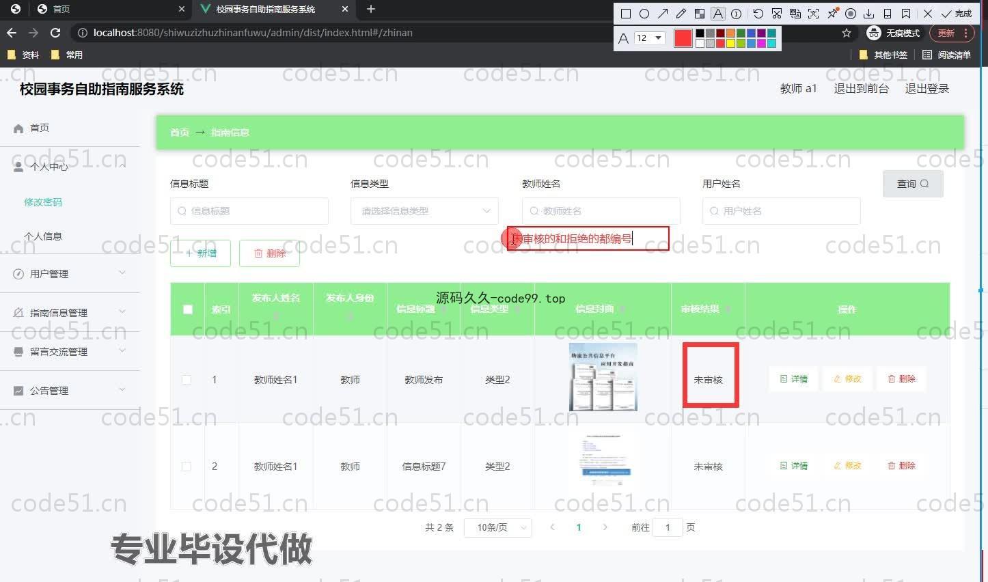Collapse the 个人中心 sidebar menu
The image size is (988, 582).
(x=70, y=166)
